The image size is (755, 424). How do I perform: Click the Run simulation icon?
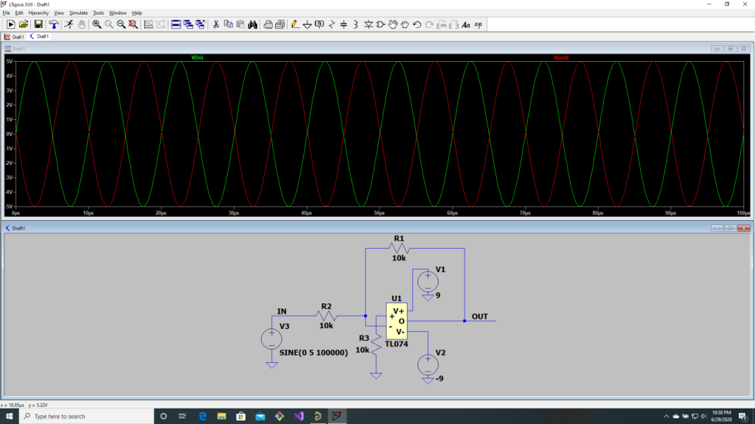click(x=69, y=24)
